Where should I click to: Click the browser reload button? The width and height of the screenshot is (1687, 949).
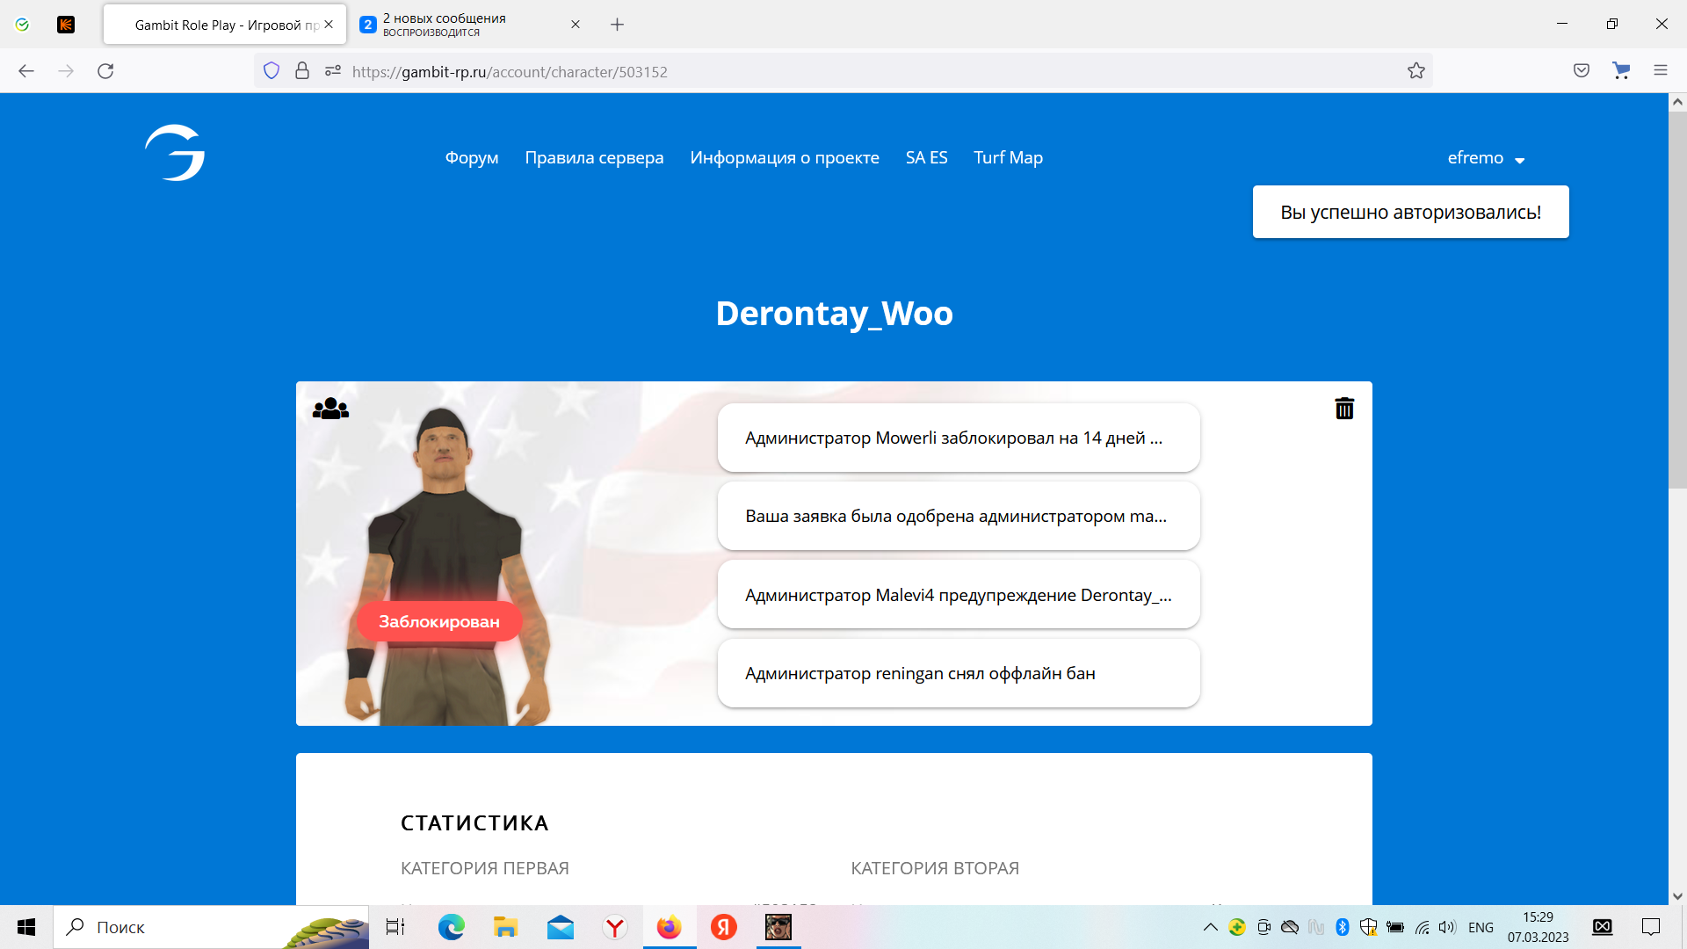105,71
